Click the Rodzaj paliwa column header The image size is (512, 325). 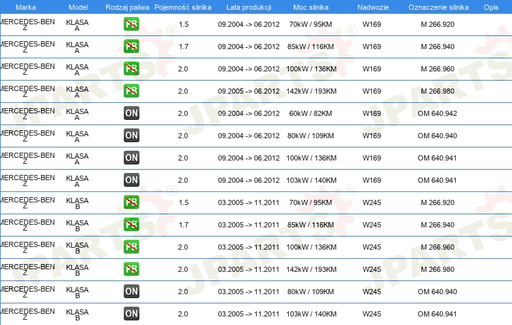(127, 7)
